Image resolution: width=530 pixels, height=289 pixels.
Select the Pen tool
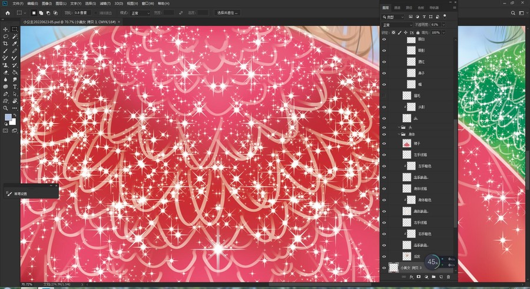coord(5,94)
